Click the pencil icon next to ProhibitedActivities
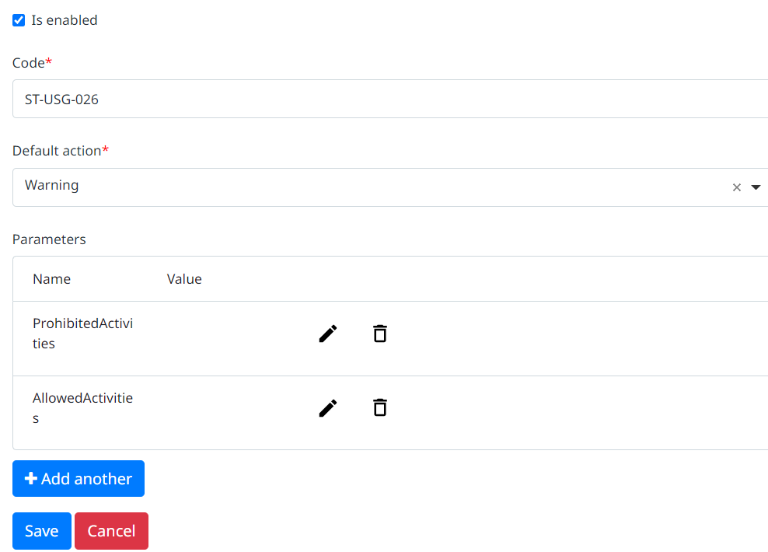 pos(327,333)
